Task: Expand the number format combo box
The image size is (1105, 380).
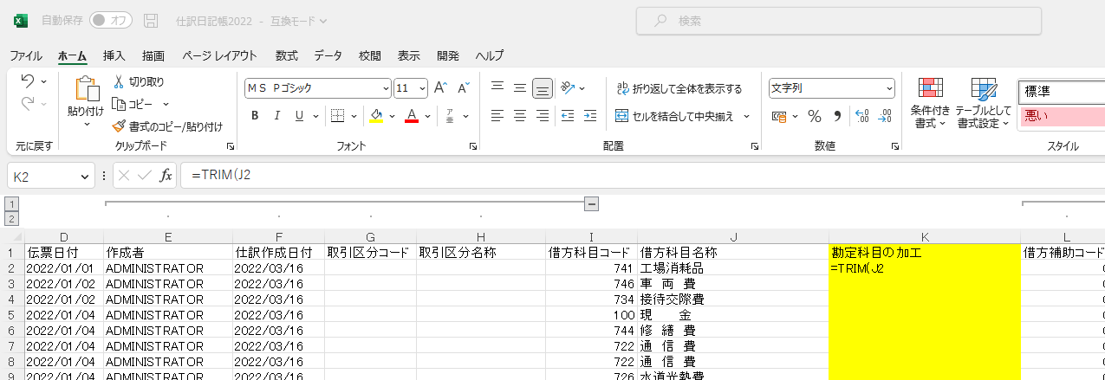Action: [889, 88]
